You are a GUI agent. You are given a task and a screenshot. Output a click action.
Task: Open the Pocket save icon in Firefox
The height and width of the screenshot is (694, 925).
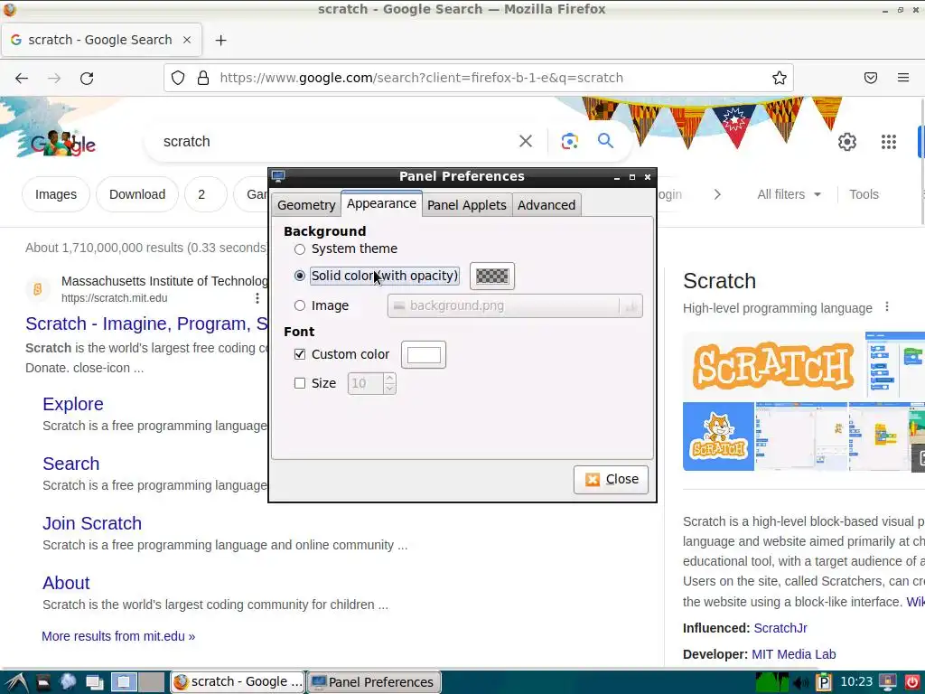[x=871, y=78]
